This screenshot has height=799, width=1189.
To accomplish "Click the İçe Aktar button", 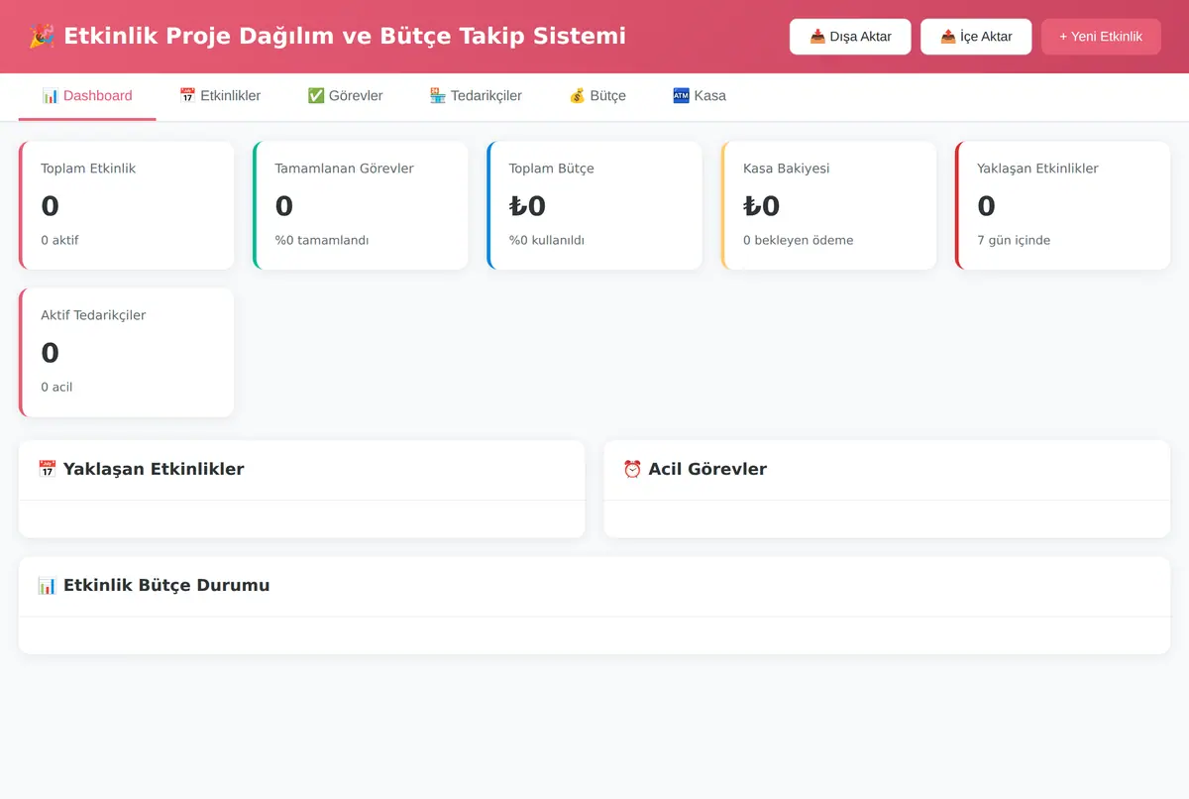I will coord(976,37).
